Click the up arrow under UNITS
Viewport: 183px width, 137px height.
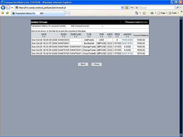click(109, 37)
